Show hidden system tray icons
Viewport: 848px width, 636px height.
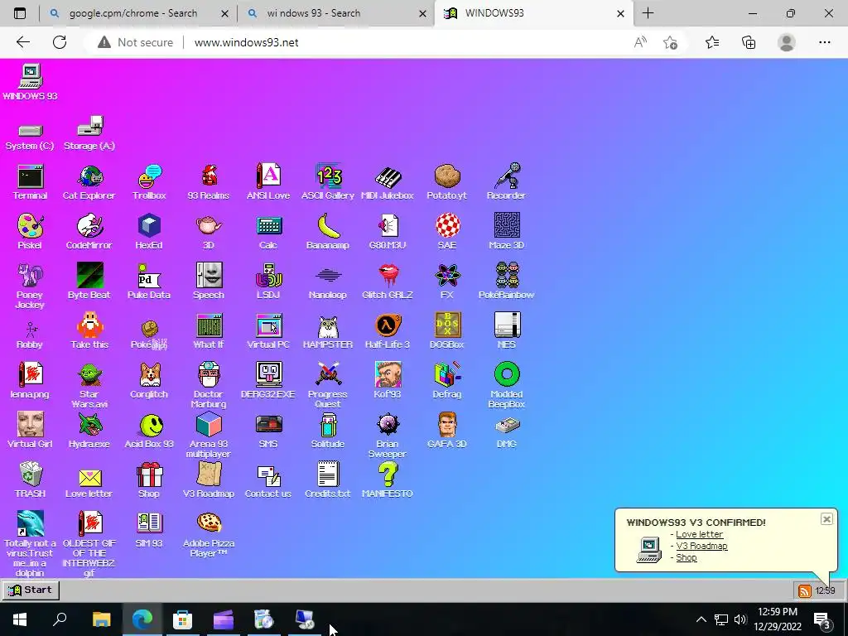click(x=701, y=619)
